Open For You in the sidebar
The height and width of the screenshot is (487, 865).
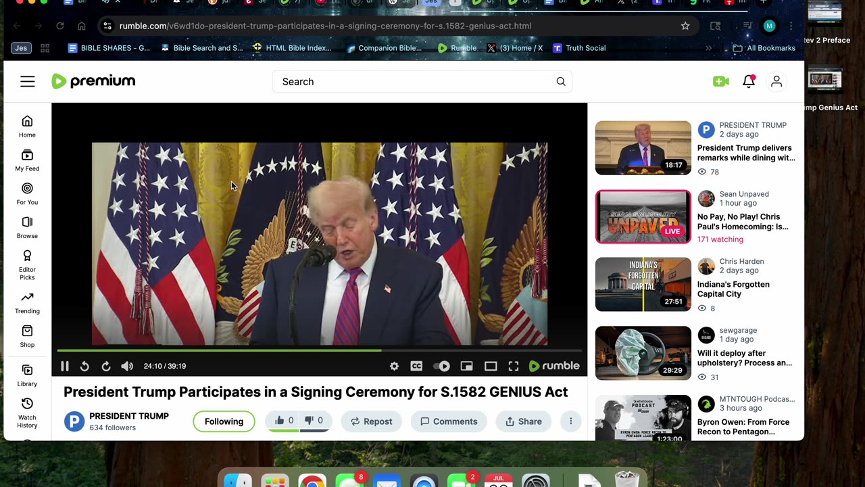[27, 193]
